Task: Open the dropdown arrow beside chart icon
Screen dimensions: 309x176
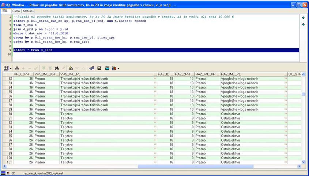Action: coord(118,69)
